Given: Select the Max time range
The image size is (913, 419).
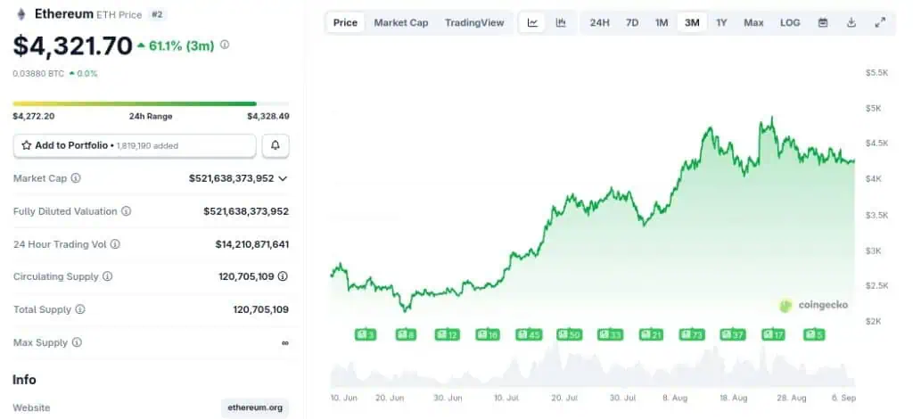Looking at the screenshot, I should pyautogui.click(x=753, y=22).
